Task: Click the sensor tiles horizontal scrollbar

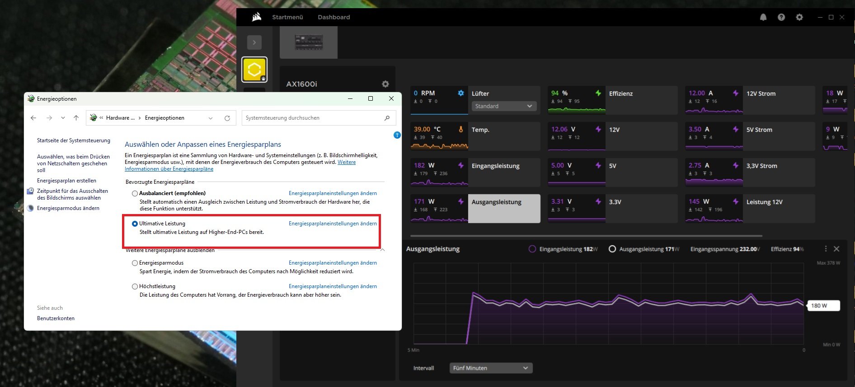Action: (586, 236)
